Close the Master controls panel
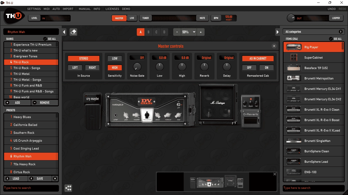Screen dimensions: 348x195 tap(274, 46)
